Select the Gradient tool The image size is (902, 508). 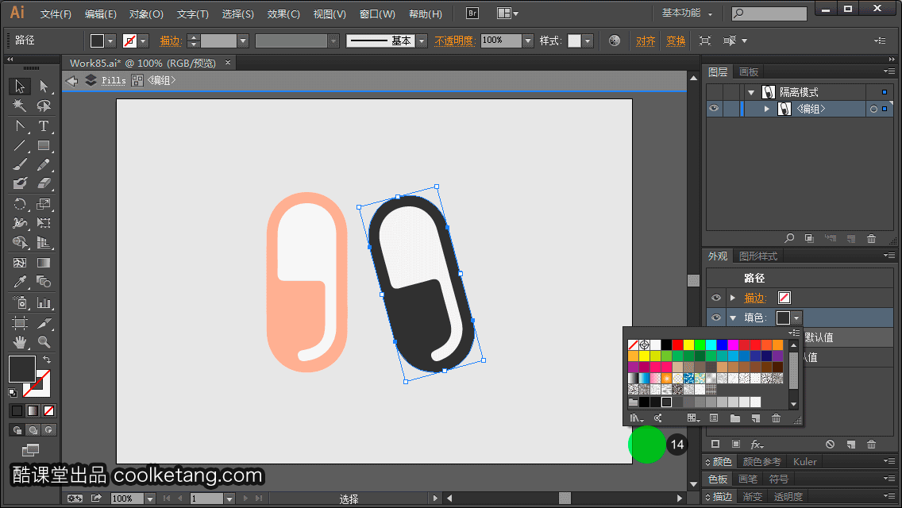44,263
